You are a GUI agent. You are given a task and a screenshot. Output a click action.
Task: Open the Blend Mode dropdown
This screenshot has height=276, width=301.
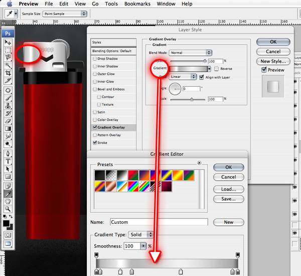(x=190, y=52)
